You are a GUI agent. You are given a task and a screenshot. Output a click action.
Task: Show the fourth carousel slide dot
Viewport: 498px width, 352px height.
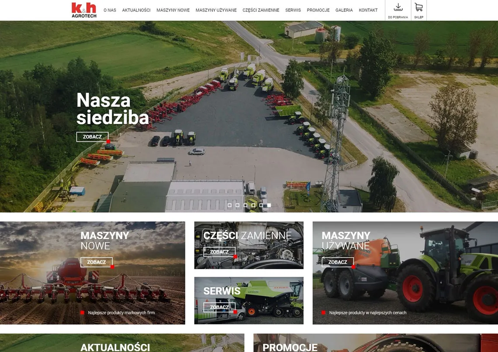(x=253, y=205)
